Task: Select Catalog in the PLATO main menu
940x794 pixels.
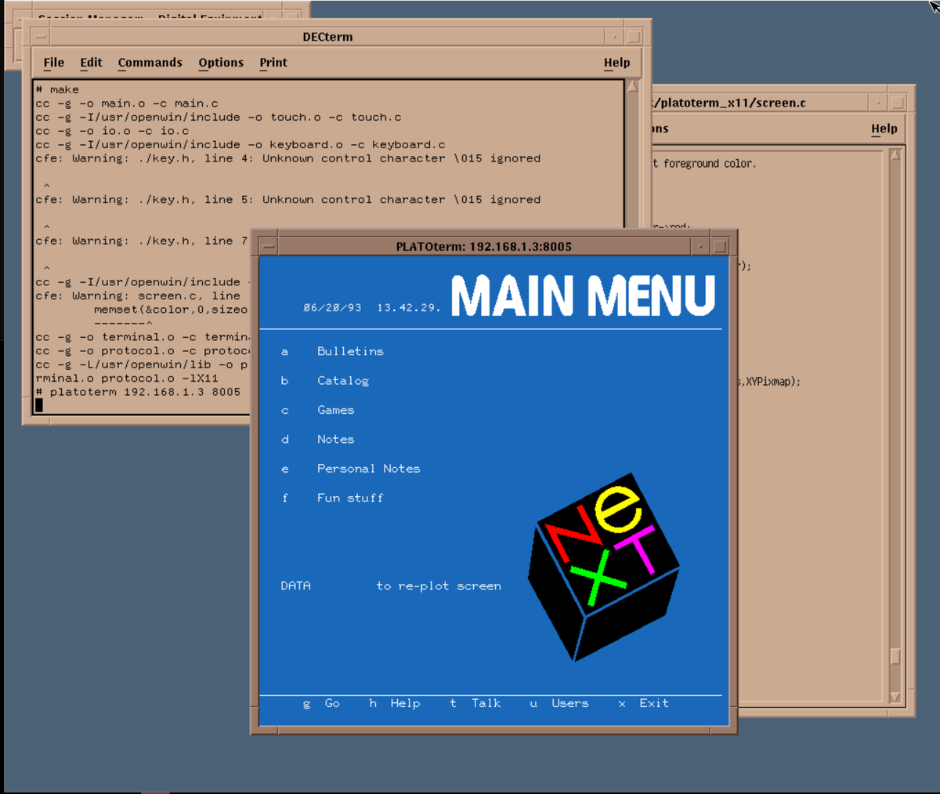Action: (x=342, y=381)
